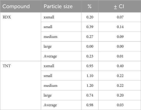Click RDX Average CI value 0.01

[120, 56]
